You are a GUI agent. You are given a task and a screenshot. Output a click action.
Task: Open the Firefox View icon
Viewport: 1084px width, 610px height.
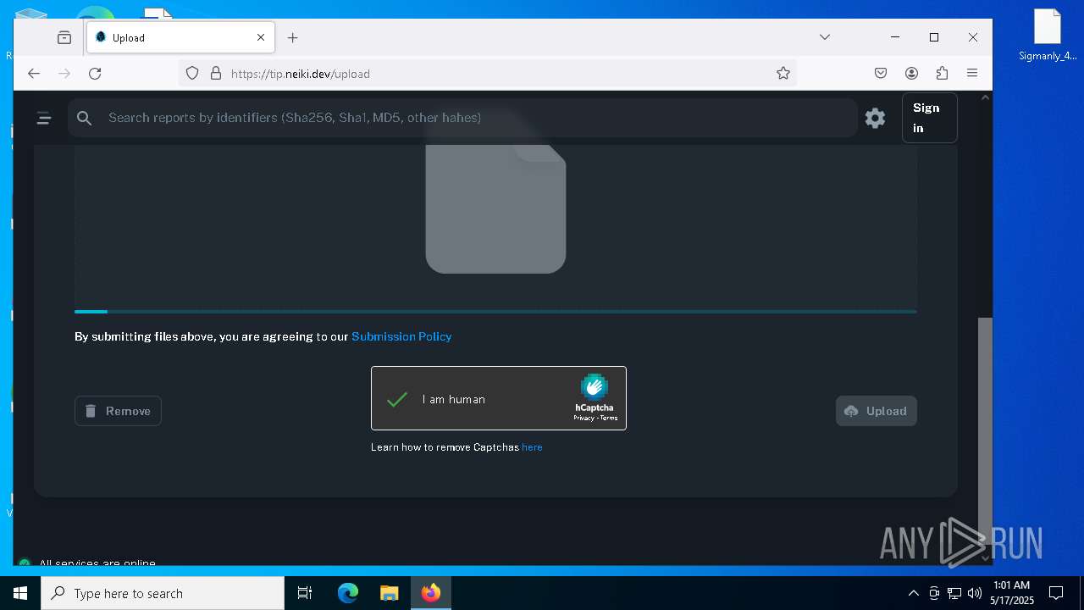[x=64, y=37]
